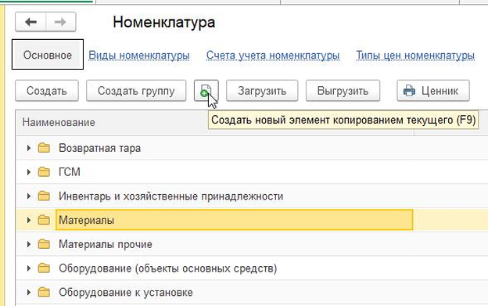This screenshot has width=488, height=306.
Task: Expand Инвентарь и хозяйственные принадлежности group
Action: pos(29,196)
